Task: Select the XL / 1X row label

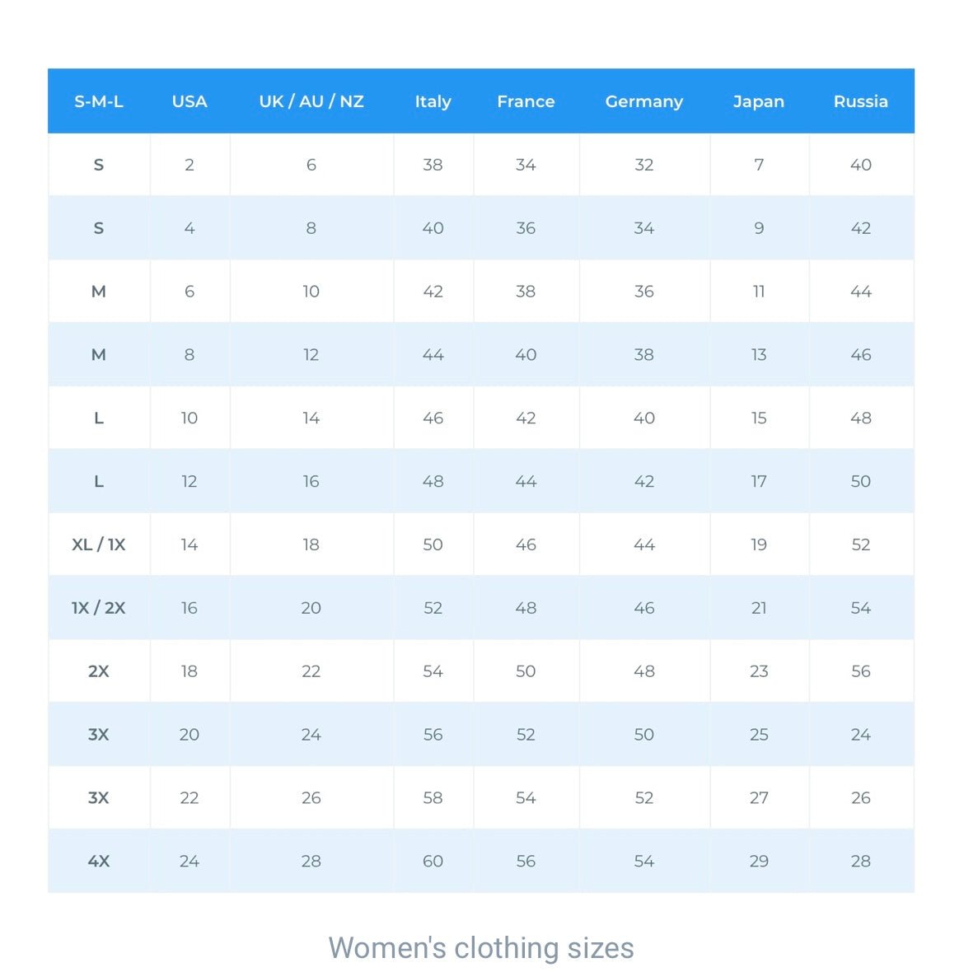Action: pos(99,544)
